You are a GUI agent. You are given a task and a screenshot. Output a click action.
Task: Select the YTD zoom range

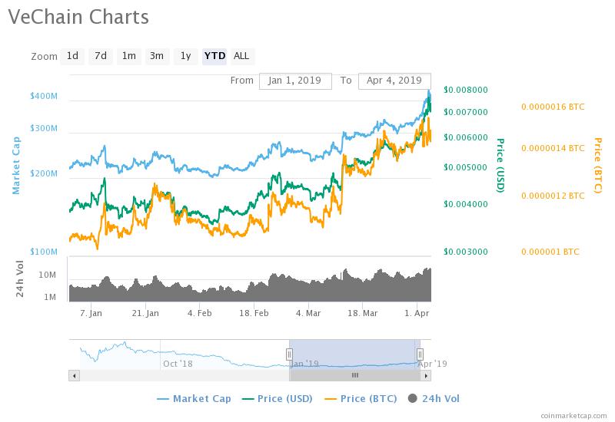pyautogui.click(x=214, y=56)
